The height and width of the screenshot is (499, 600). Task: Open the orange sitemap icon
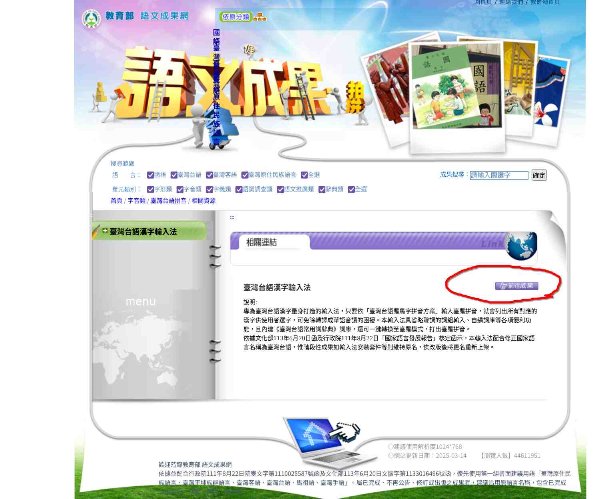[260, 17]
